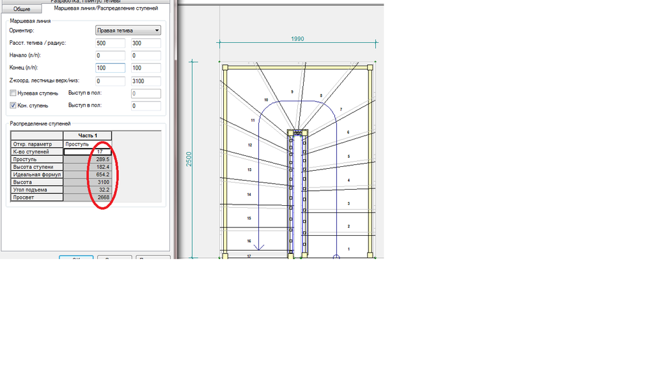The width and height of the screenshot is (649, 365).
Task: Select winder step number 11 in drawing
Action: coord(252,121)
